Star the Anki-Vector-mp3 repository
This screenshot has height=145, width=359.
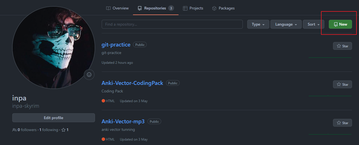click(343, 123)
